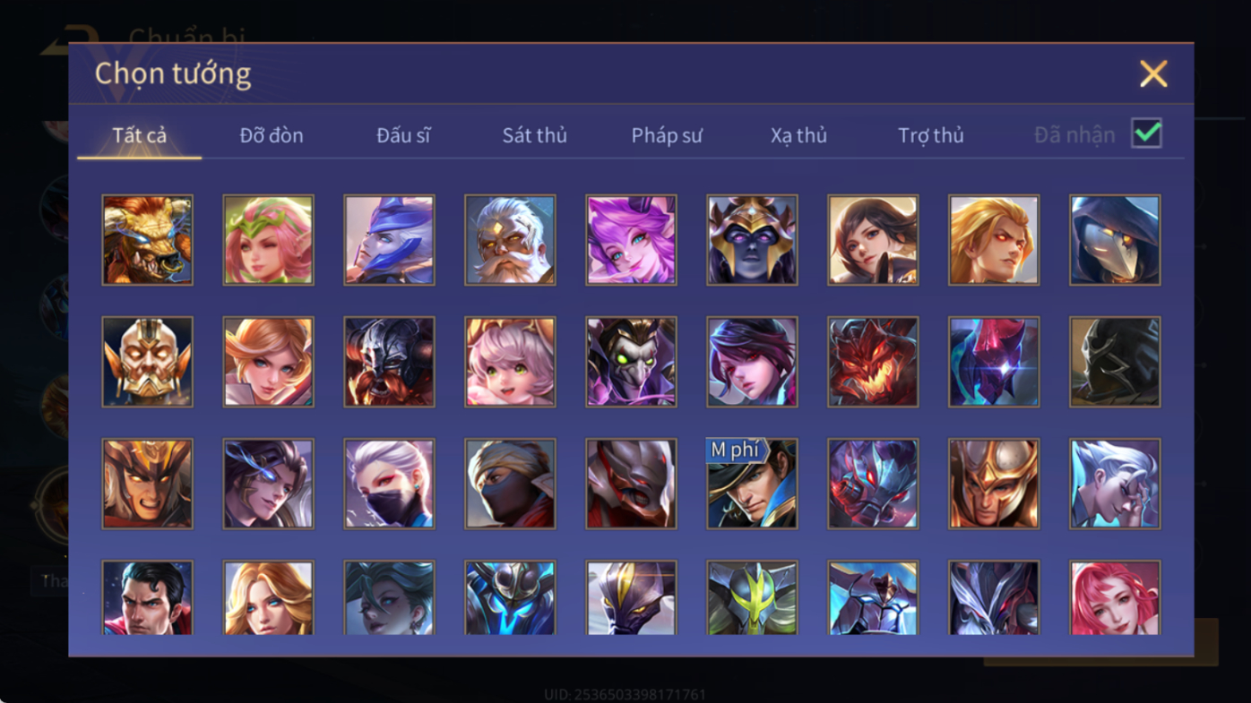Pick the red lava demon hero
Image resolution: width=1251 pixels, height=703 pixels.
[873, 362]
